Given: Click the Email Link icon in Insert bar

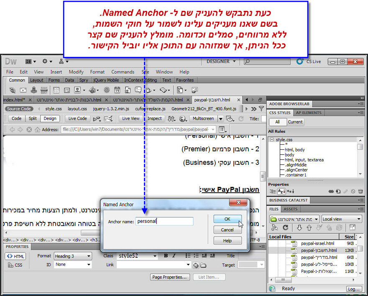Looking at the screenshot, I should coord(23,90).
